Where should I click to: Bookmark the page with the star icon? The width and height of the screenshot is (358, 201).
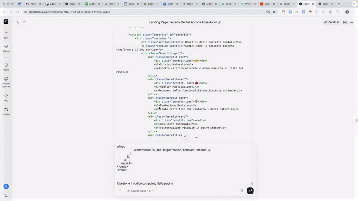tap(274, 12)
